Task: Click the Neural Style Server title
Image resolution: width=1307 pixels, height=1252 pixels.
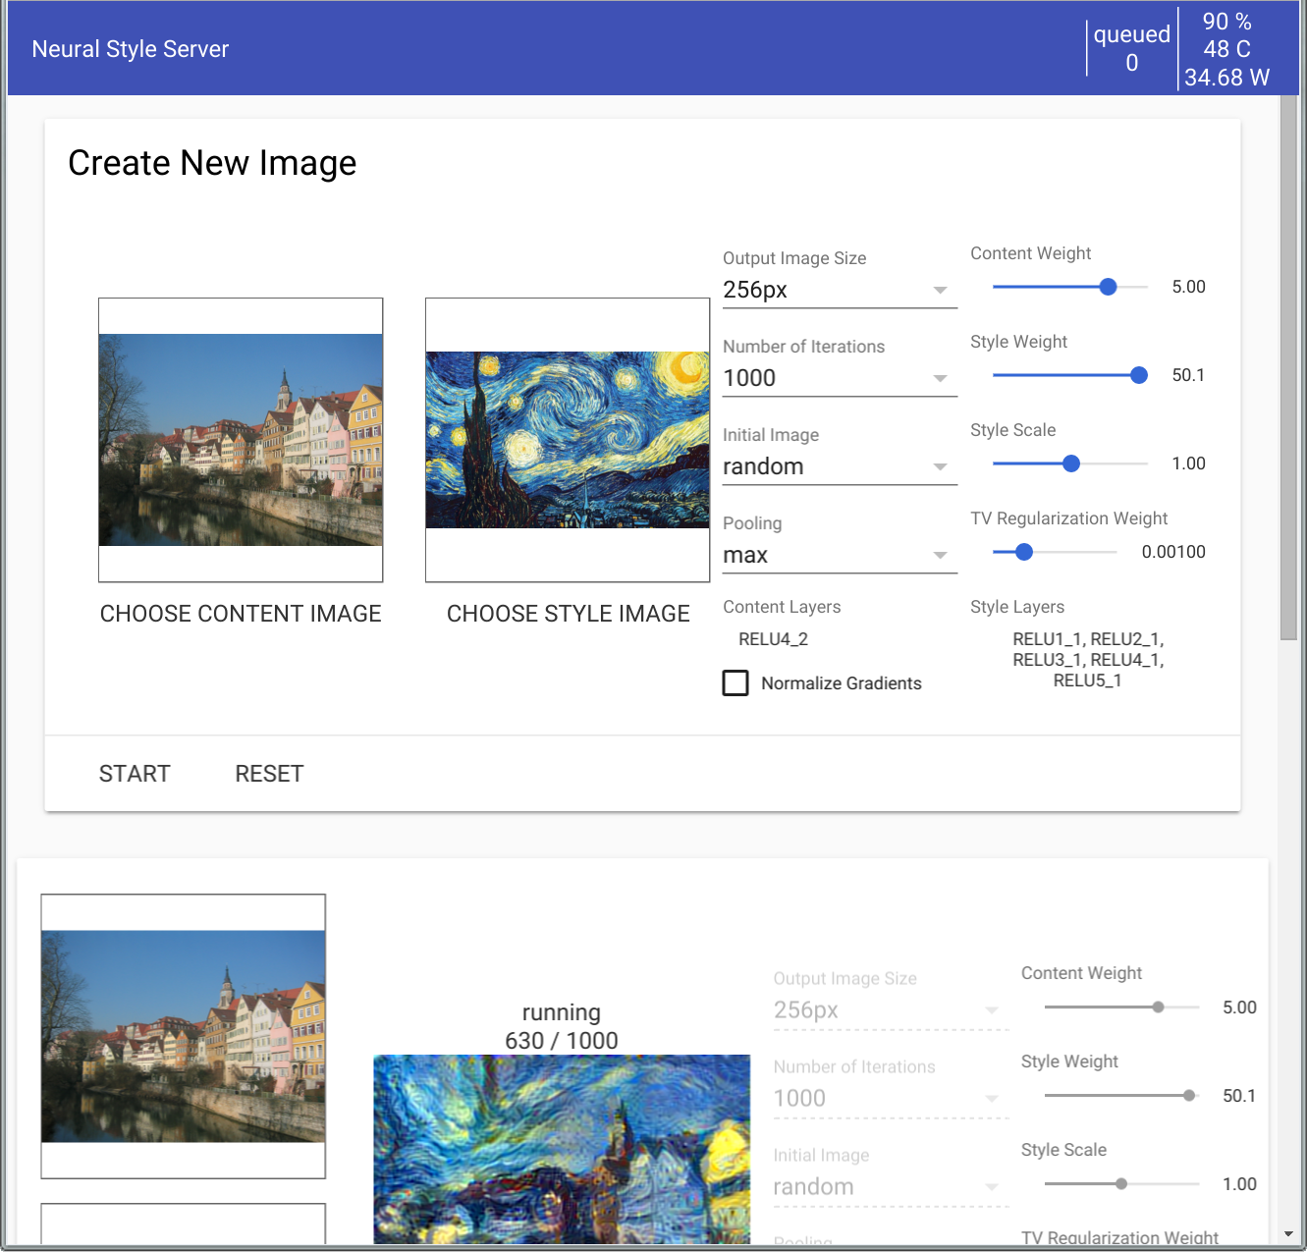Action: [x=131, y=49]
